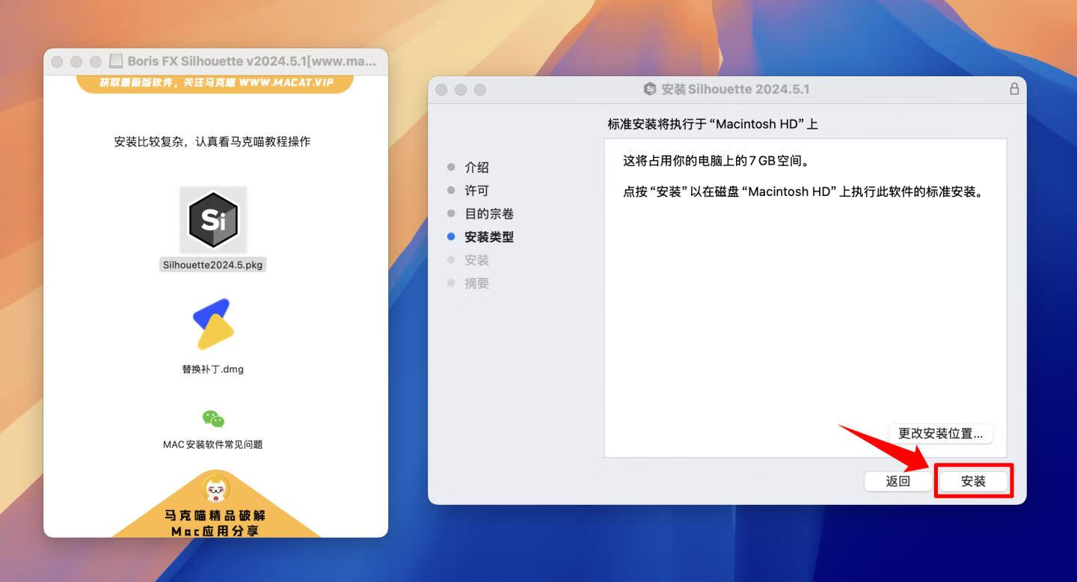The width and height of the screenshot is (1077, 582).
Task: Click the disk icon in Boris FX window title
Action: [x=116, y=61]
